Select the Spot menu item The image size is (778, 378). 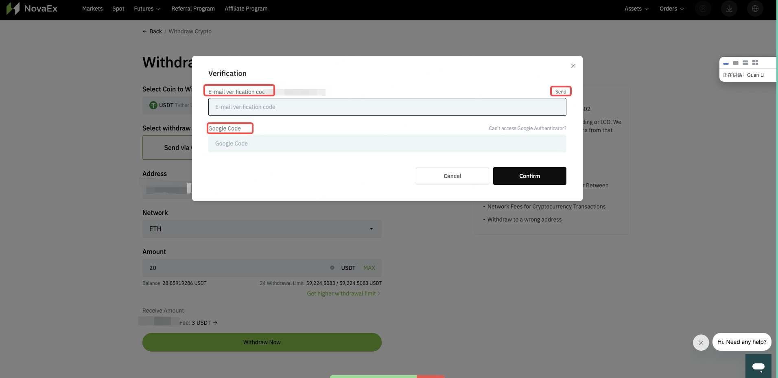118,8
